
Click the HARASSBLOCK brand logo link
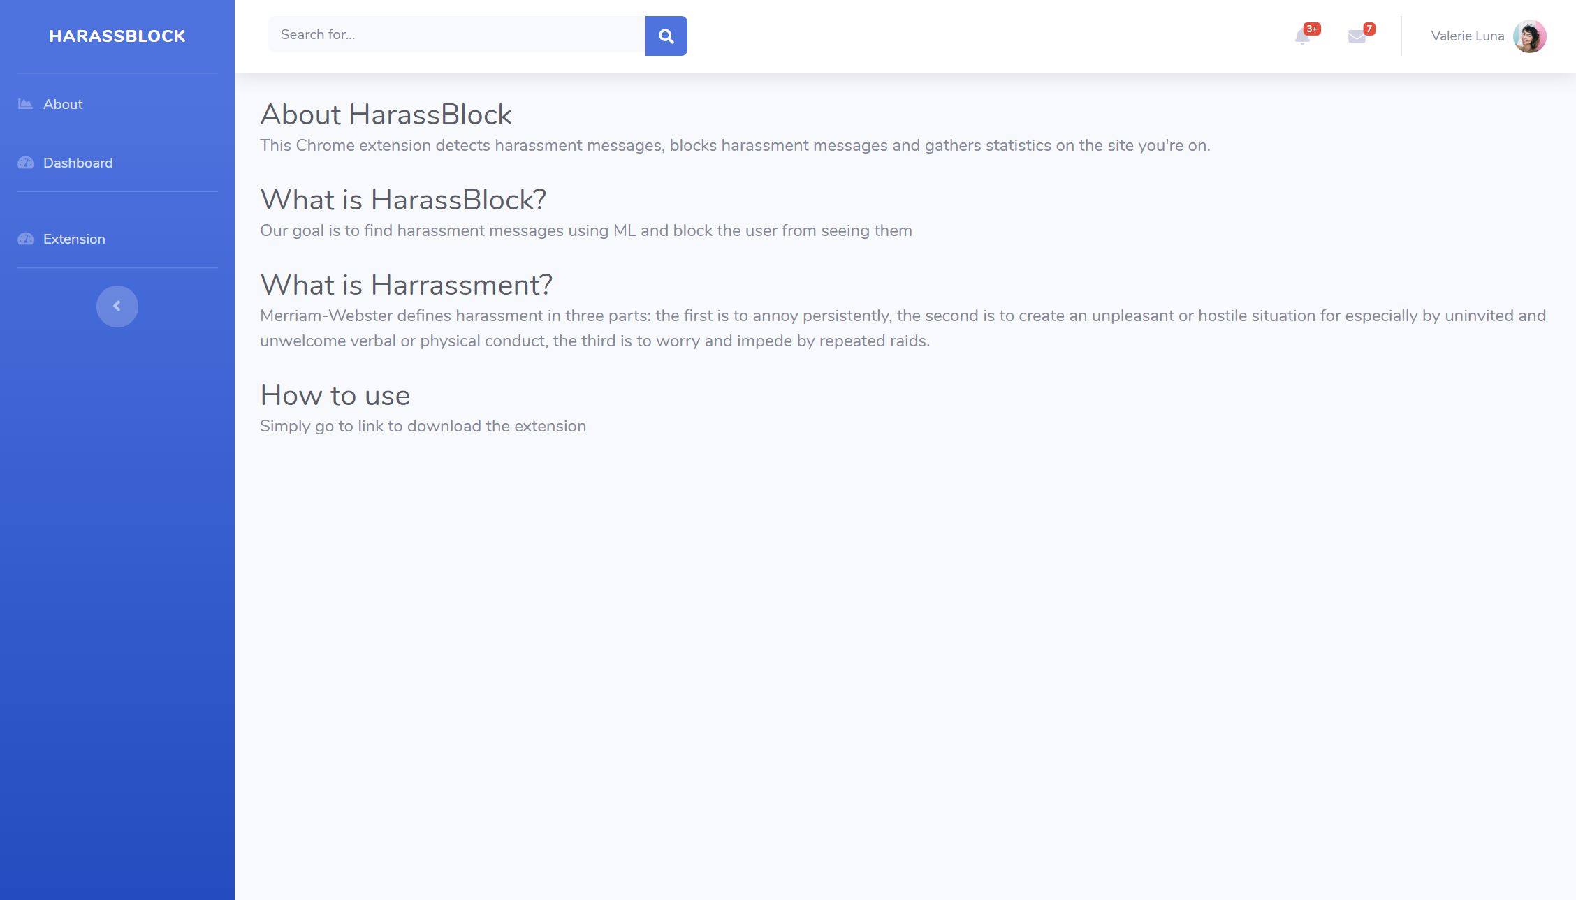coord(117,36)
